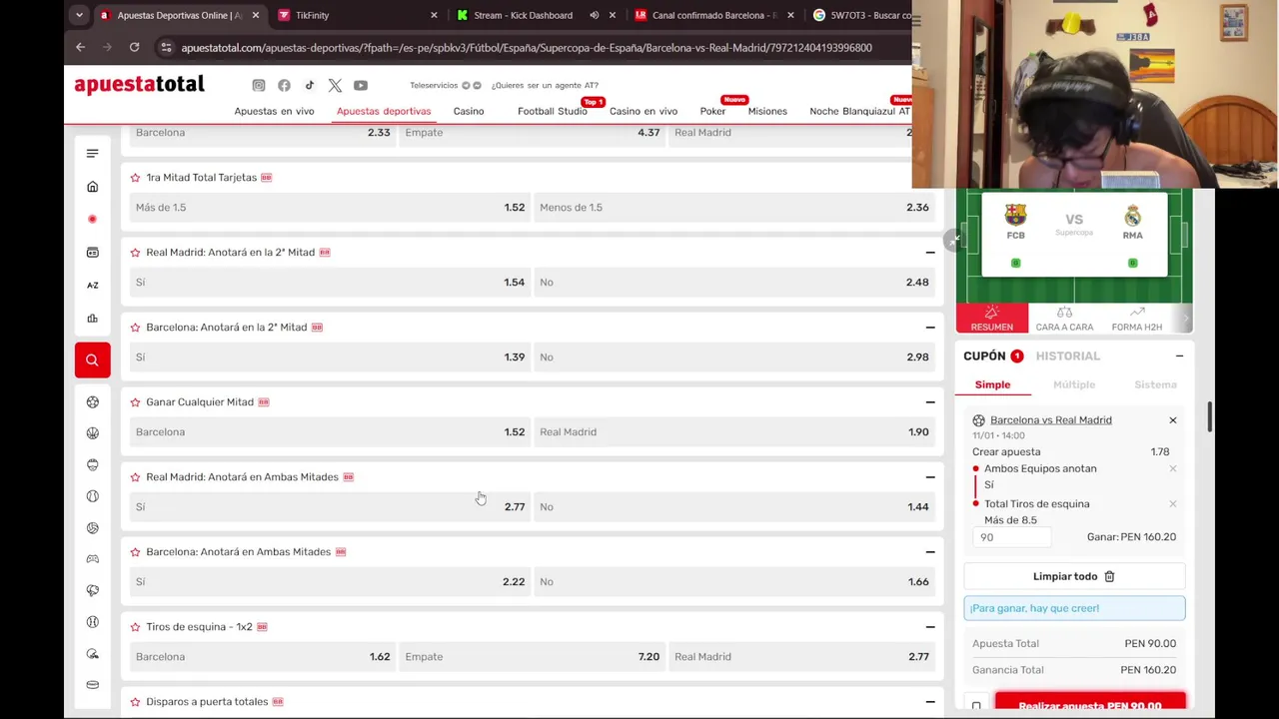Open the Football Studio menu item
This screenshot has width=1279, height=719.
(x=553, y=111)
